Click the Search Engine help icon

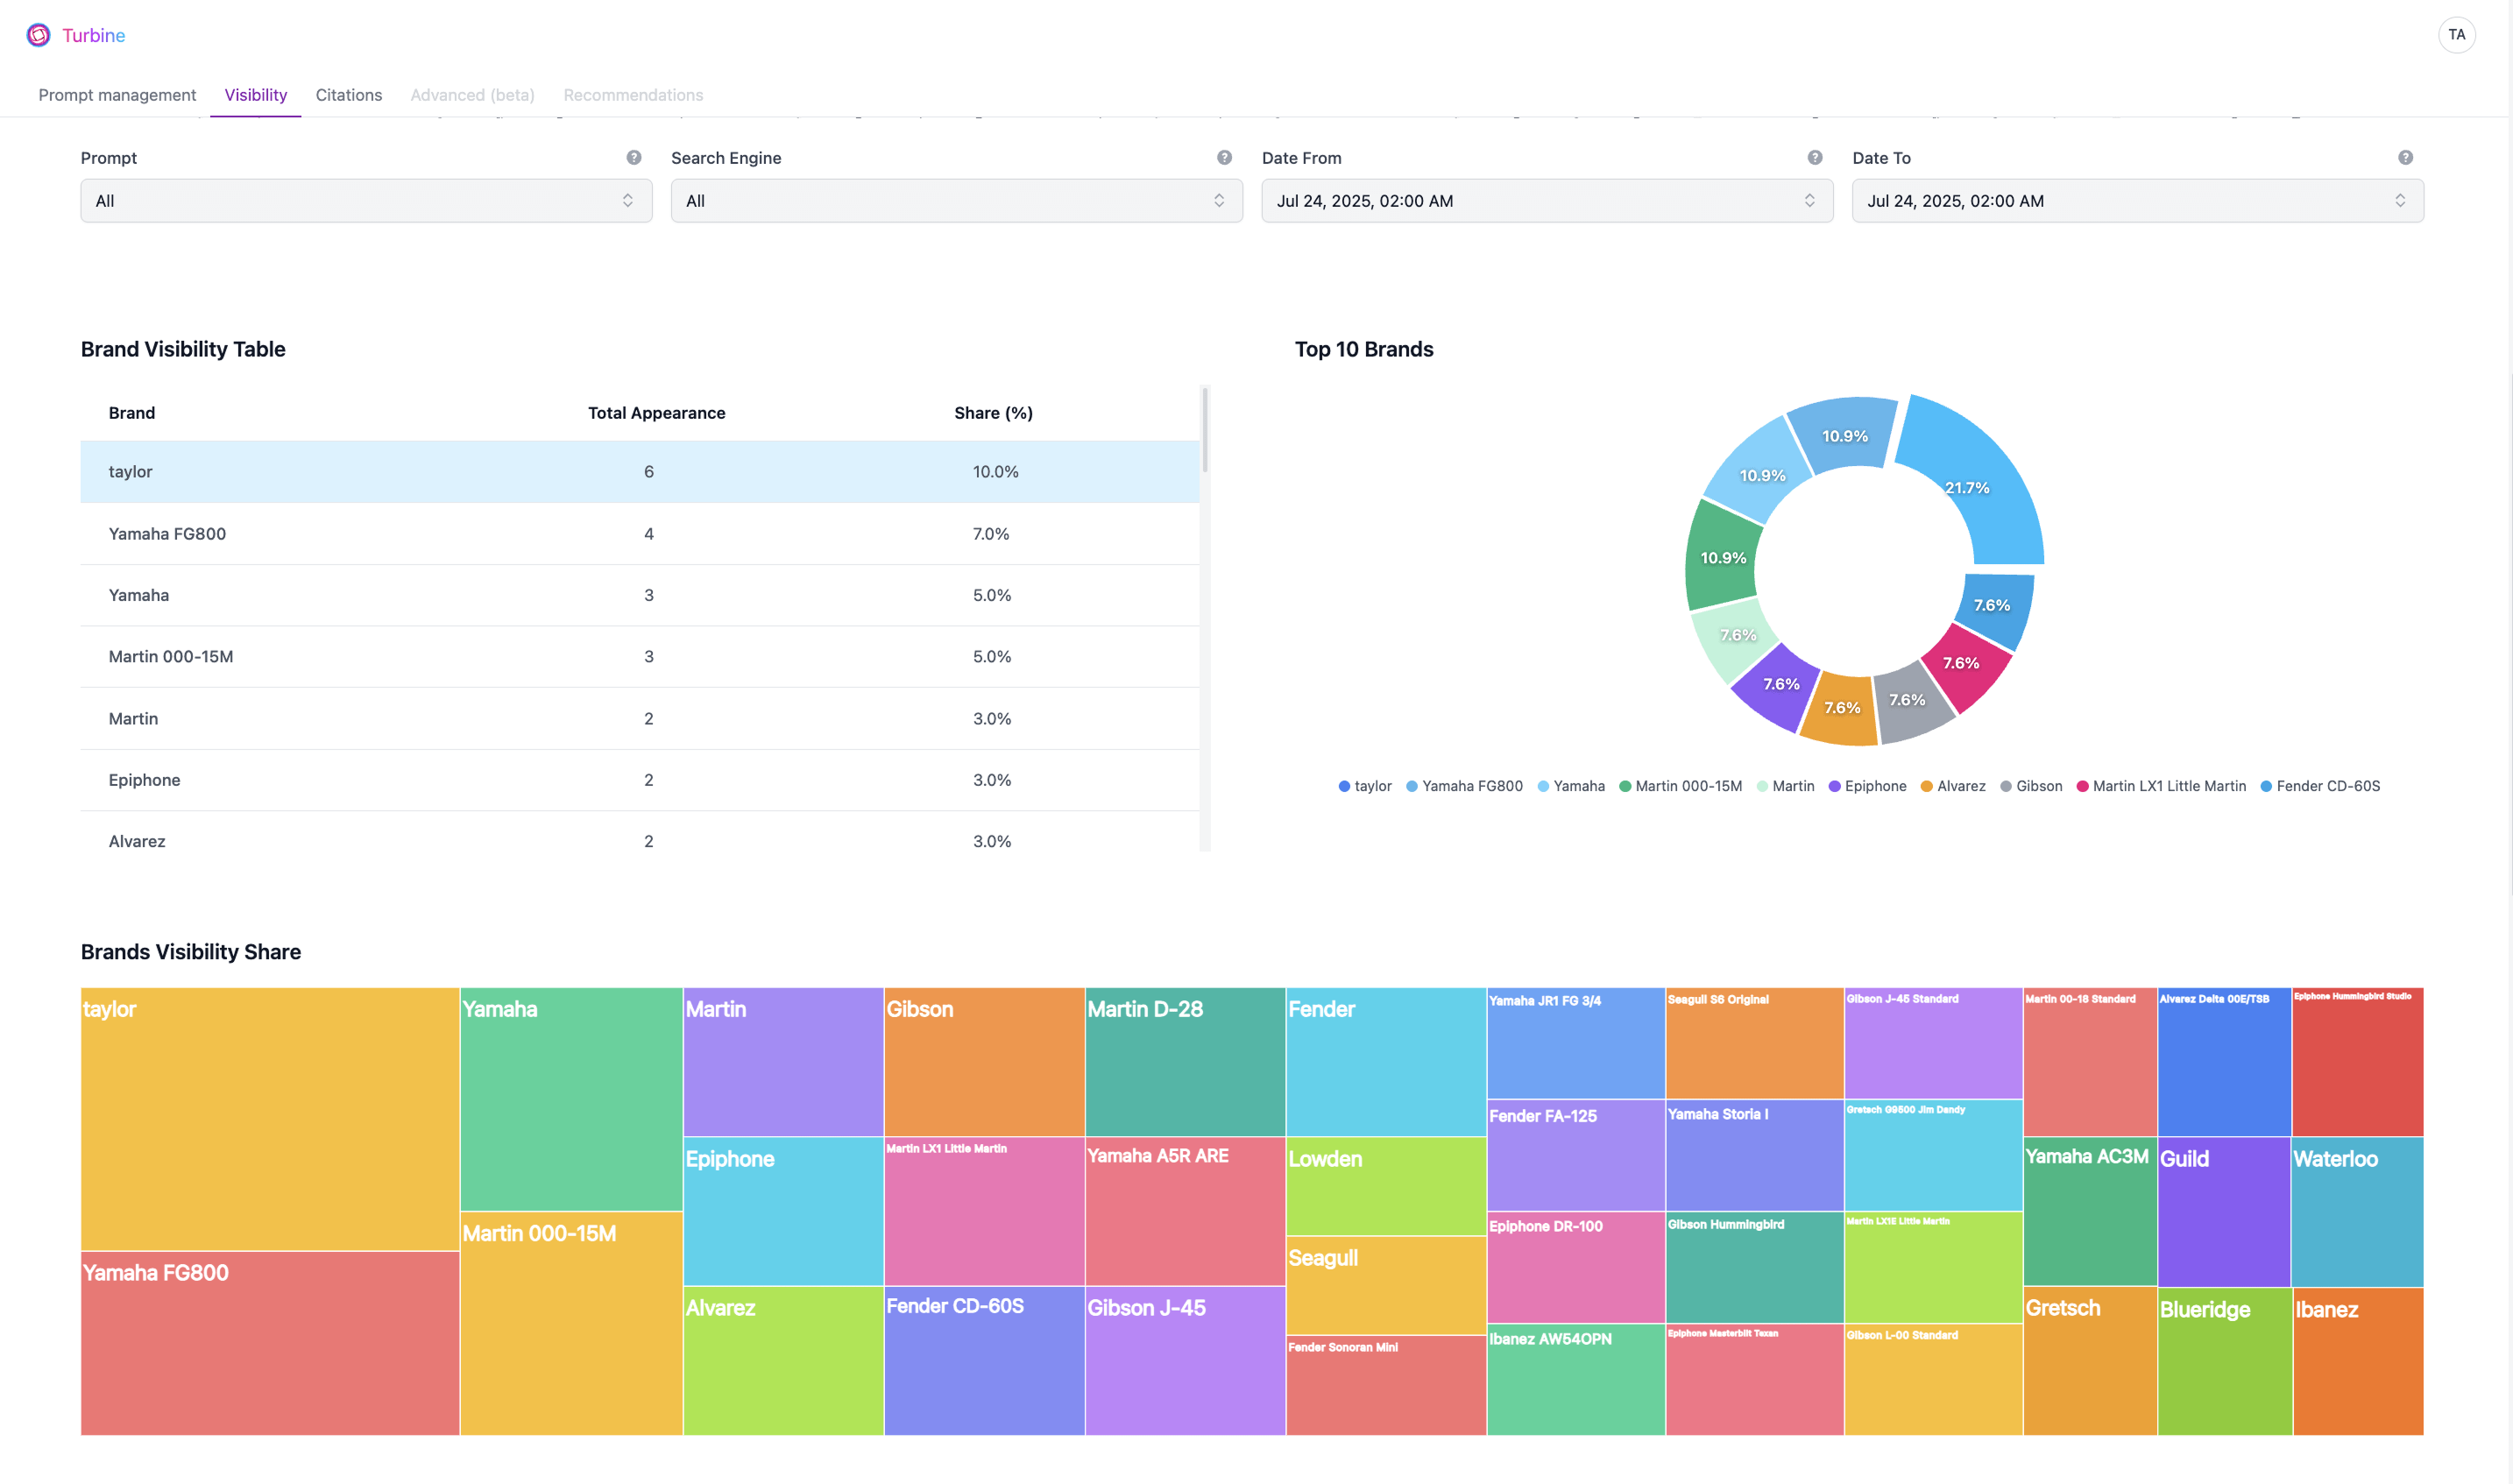pos(1224,158)
